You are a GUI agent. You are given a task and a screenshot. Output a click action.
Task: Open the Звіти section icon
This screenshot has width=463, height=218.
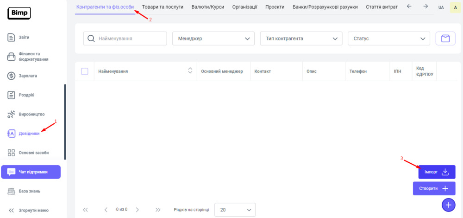12,37
